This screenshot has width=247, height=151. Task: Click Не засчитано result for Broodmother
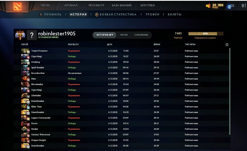(75, 73)
